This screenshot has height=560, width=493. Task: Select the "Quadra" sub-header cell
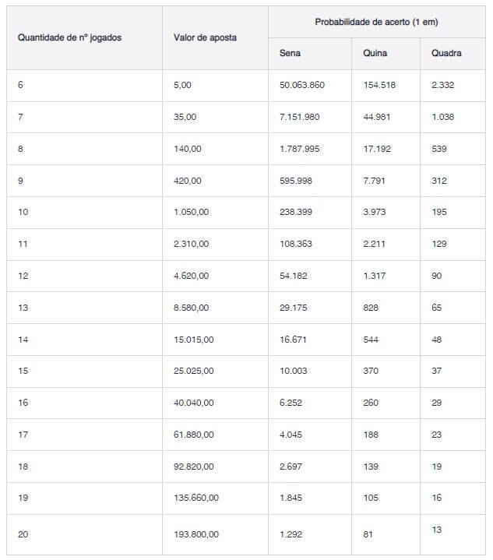(446, 53)
